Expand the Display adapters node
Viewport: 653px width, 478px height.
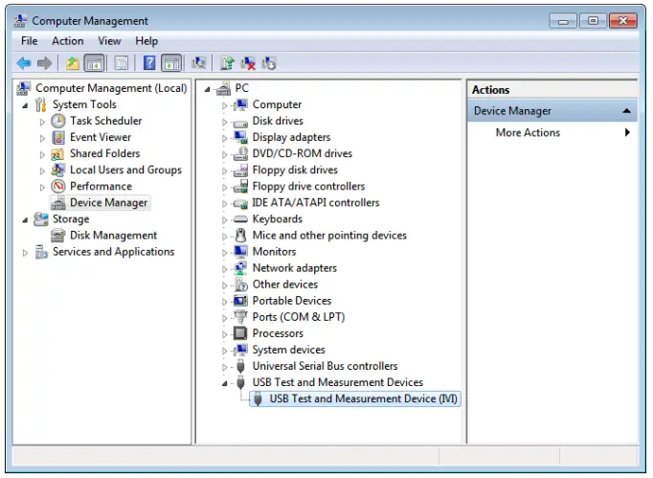[225, 138]
